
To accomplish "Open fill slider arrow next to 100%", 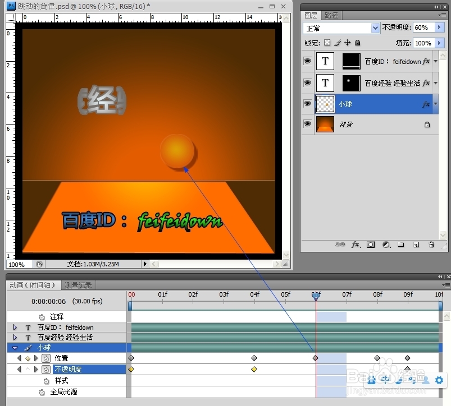I will (x=439, y=43).
